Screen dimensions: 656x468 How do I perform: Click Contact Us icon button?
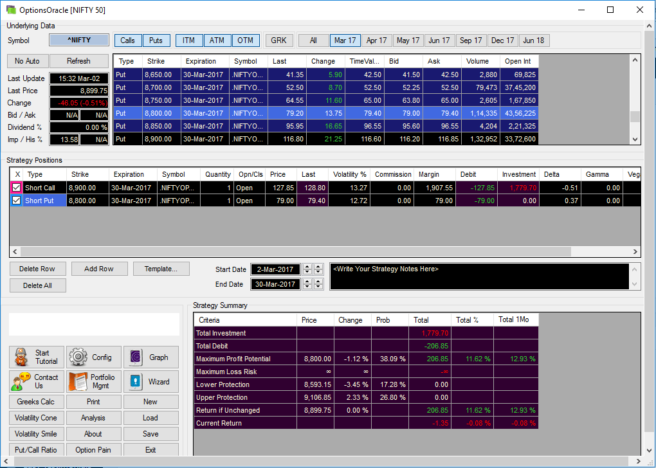[37, 381]
